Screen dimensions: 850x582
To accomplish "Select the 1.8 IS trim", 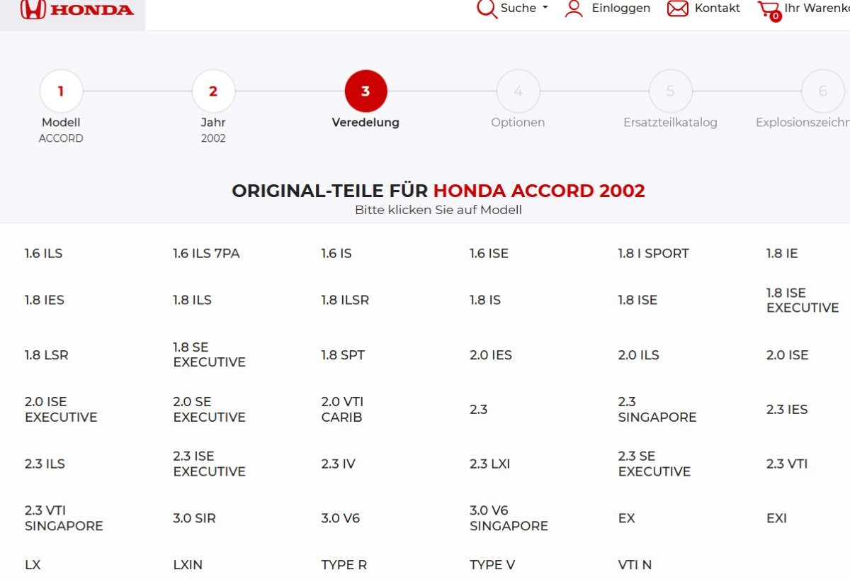I will pyautogui.click(x=485, y=300).
